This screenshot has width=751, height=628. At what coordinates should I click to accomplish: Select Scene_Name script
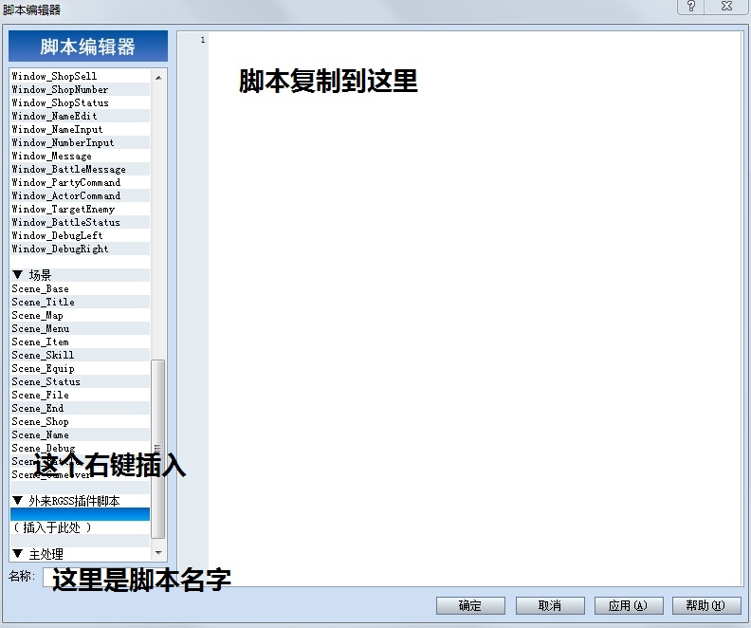coord(80,435)
